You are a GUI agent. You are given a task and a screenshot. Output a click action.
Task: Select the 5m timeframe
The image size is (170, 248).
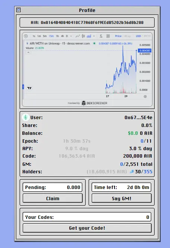pyautogui.click(x=45, y=36)
